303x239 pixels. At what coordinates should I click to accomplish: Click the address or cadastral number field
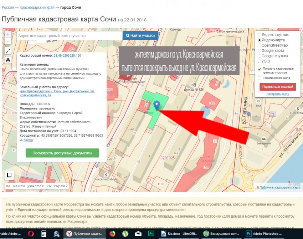[69, 36]
